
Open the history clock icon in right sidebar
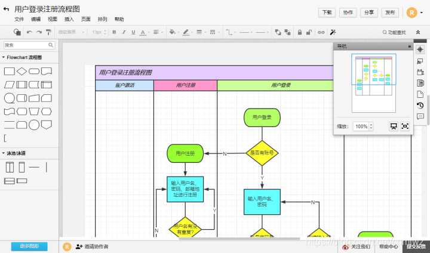click(x=420, y=106)
